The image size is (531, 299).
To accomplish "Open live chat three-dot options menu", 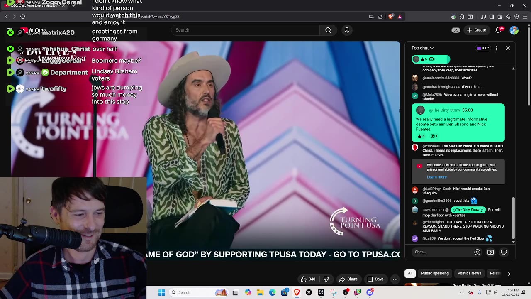I will pos(497,48).
